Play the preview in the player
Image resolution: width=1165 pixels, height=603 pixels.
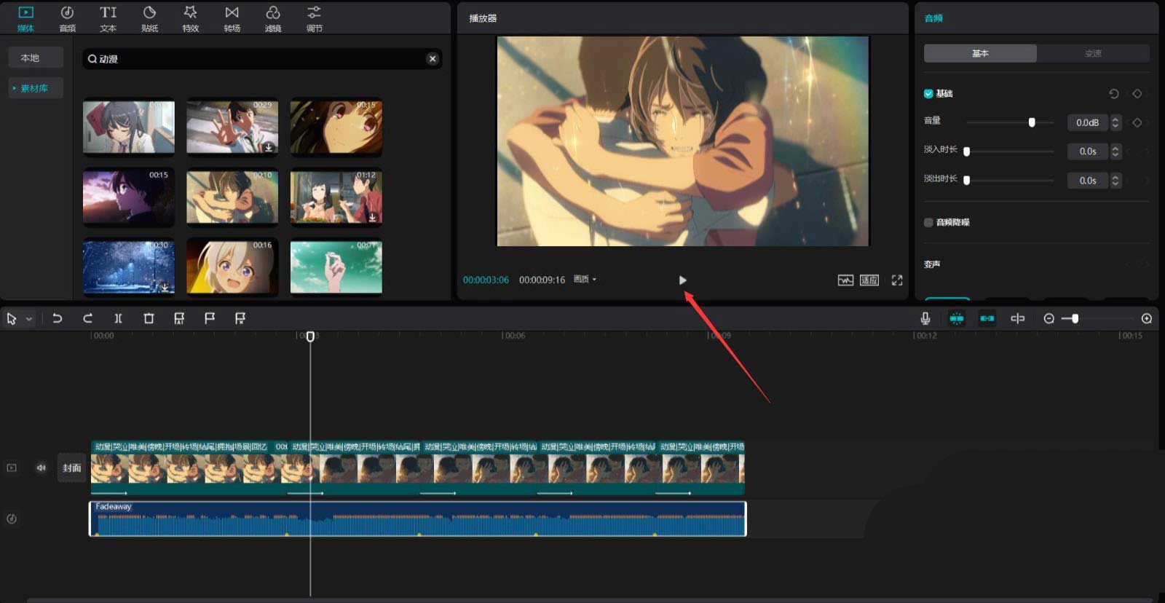682,280
